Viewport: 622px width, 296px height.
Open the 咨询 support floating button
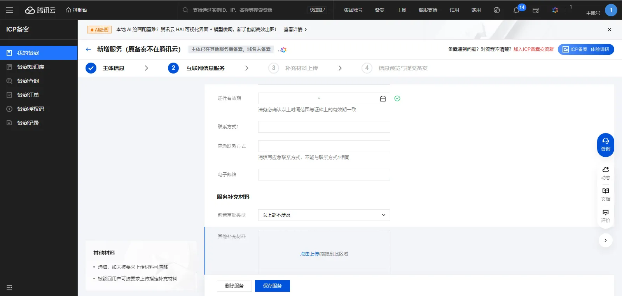[606, 145]
